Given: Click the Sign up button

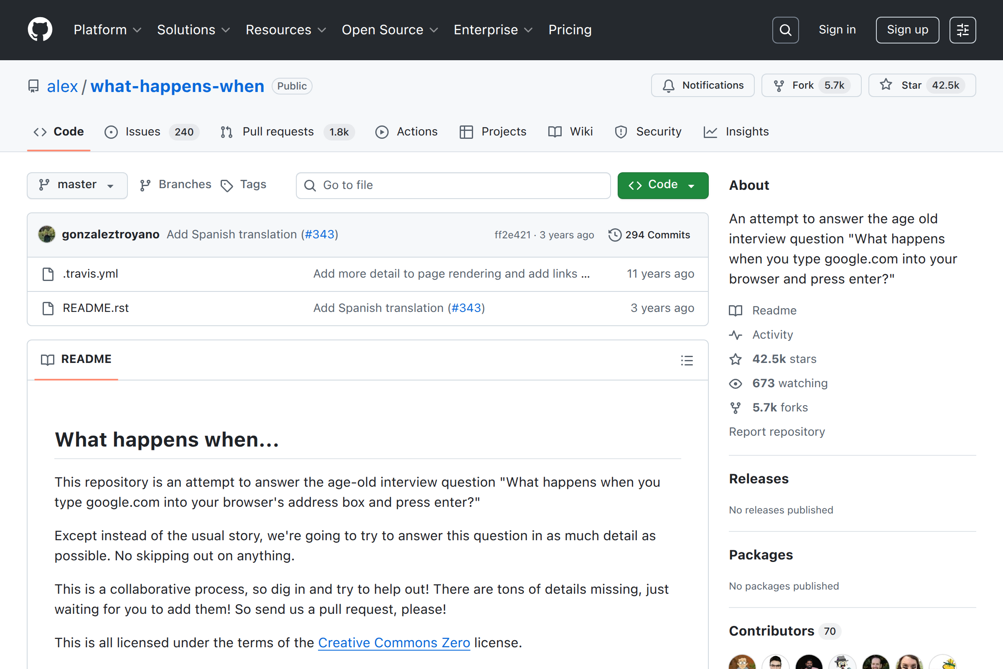Looking at the screenshot, I should tap(907, 30).
